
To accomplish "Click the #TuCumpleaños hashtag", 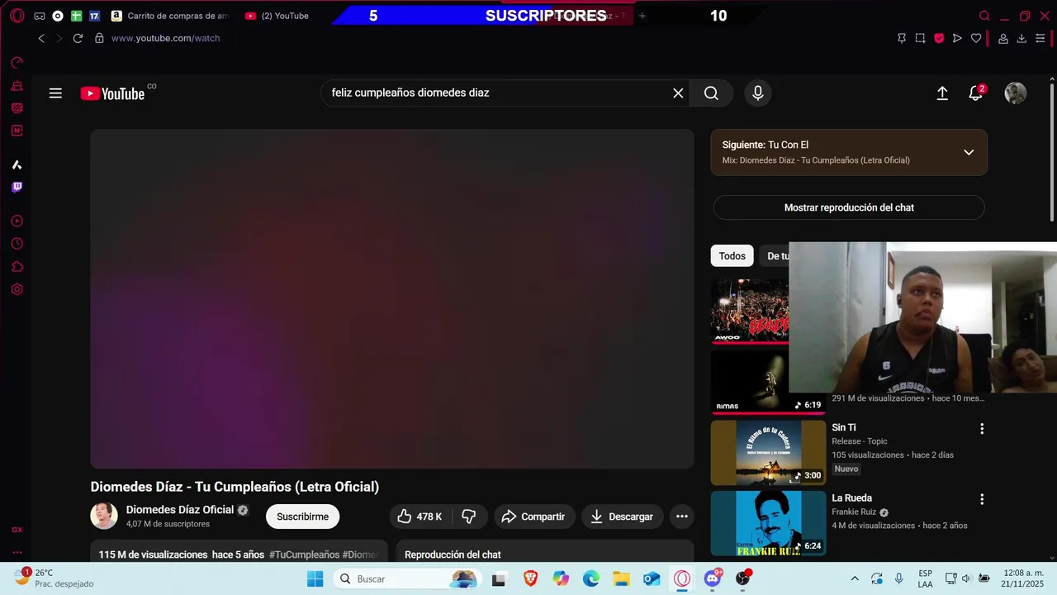I will (305, 555).
